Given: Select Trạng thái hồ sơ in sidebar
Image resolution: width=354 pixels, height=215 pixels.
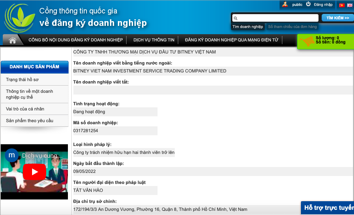Looking at the screenshot, I should coord(22,80).
